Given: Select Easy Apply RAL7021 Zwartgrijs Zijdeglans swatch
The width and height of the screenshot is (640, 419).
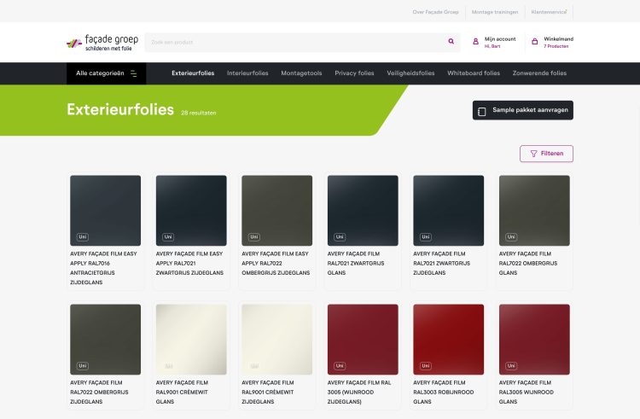Looking at the screenshot, I should [x=191, y=211].
